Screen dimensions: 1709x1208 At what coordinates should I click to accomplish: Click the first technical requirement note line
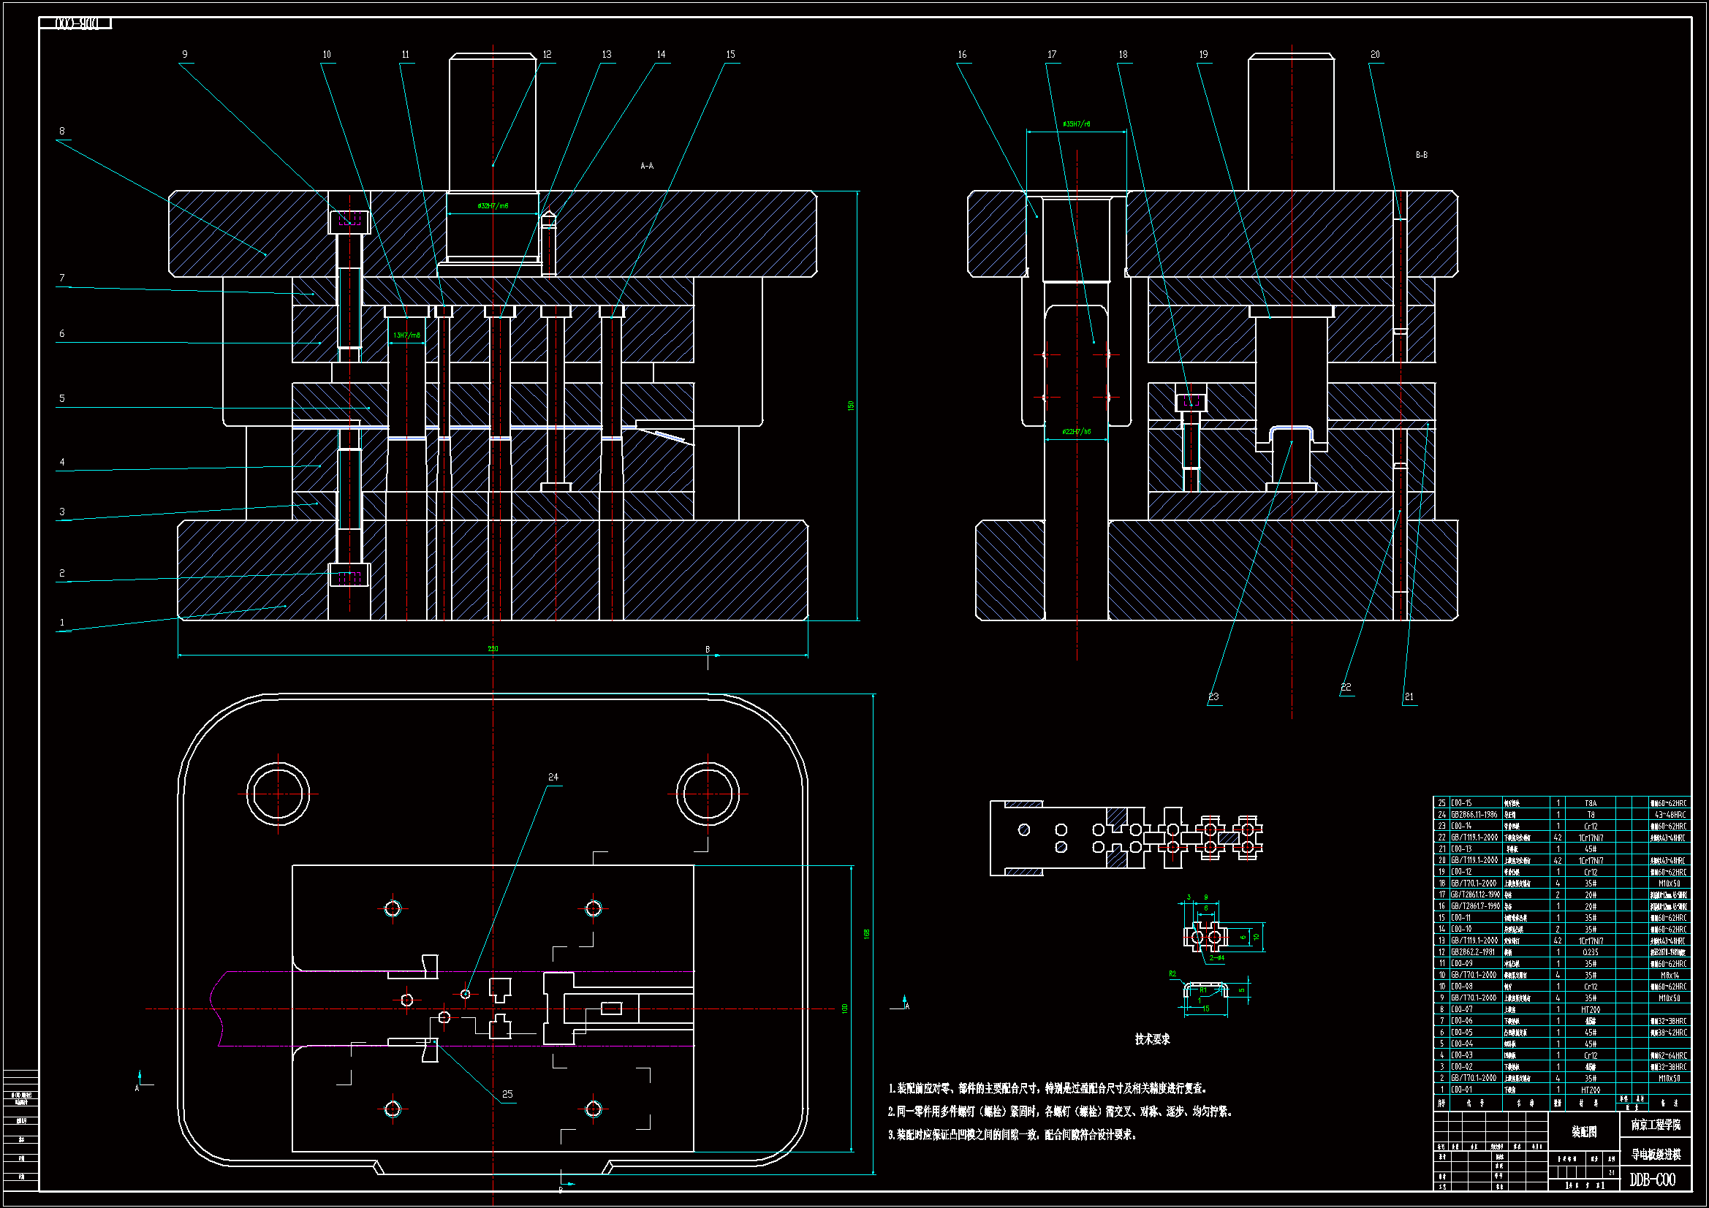click(1046, 1089)
